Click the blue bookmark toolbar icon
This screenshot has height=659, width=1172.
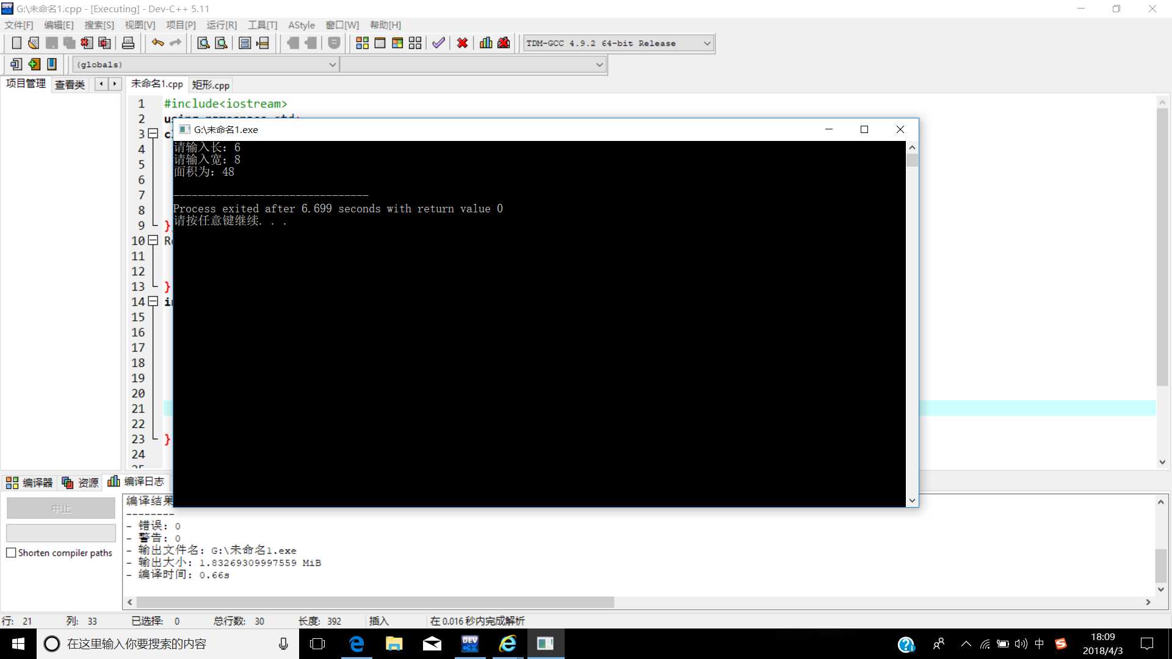(x=52, y=64)
